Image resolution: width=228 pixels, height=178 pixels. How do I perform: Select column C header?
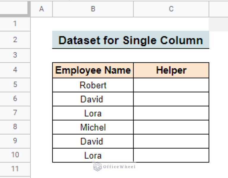click(171, 9)
